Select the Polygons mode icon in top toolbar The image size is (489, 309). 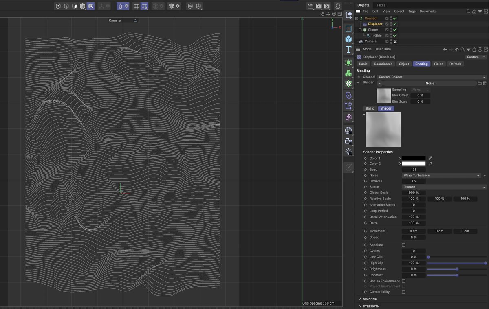(74, 6)
